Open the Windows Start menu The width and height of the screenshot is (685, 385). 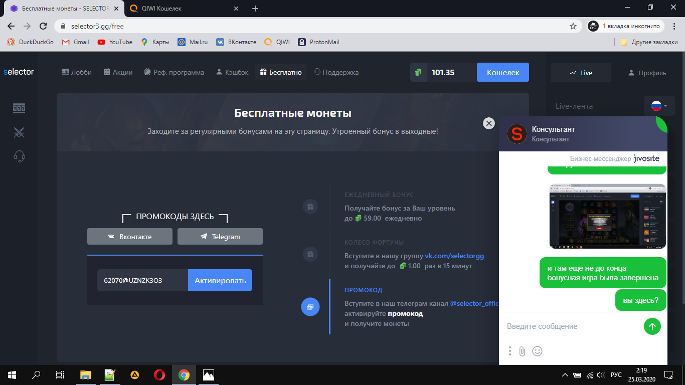[x=12, y=374]
